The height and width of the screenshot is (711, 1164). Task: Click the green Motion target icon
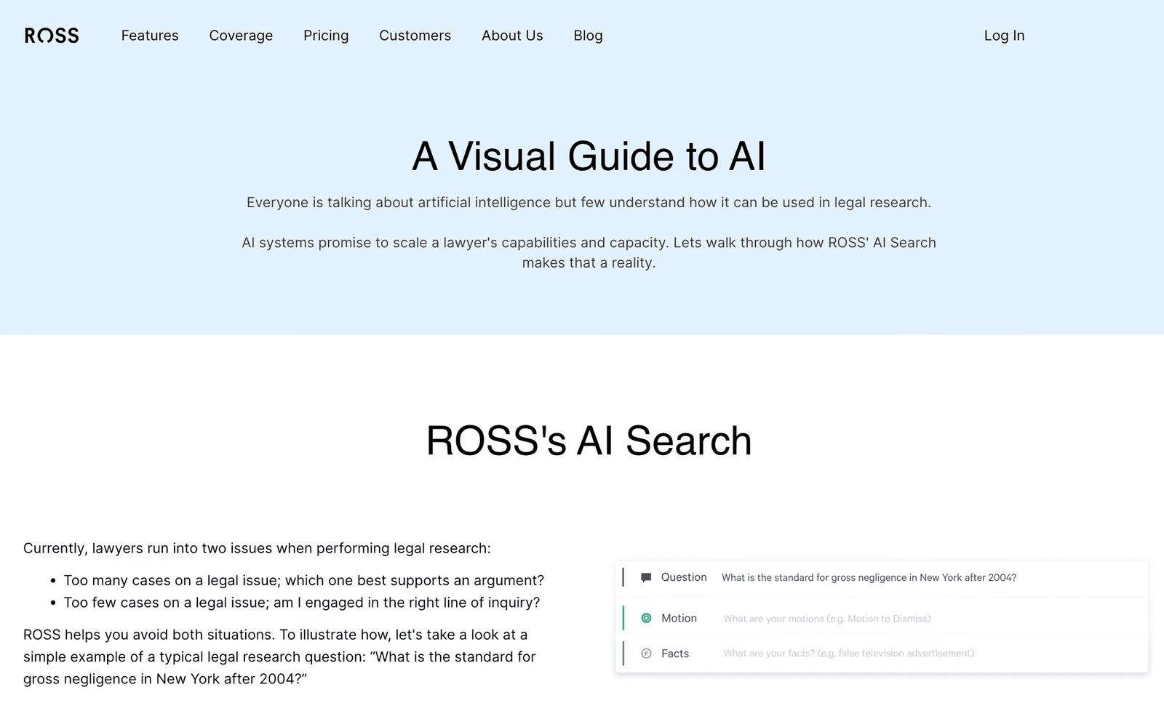pos(646,618)
